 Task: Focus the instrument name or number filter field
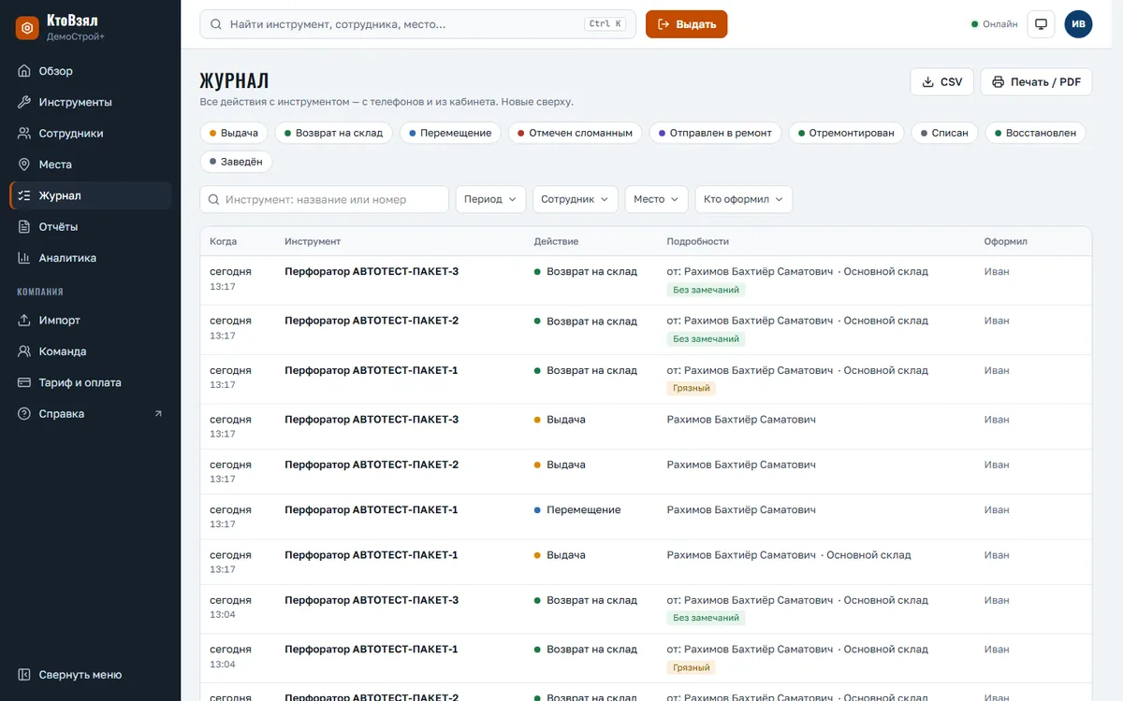coord(325,199)
